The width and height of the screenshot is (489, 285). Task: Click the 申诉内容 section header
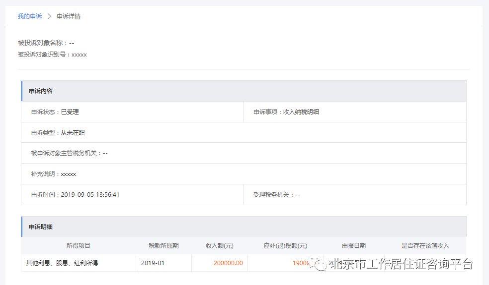pos(244,91)
